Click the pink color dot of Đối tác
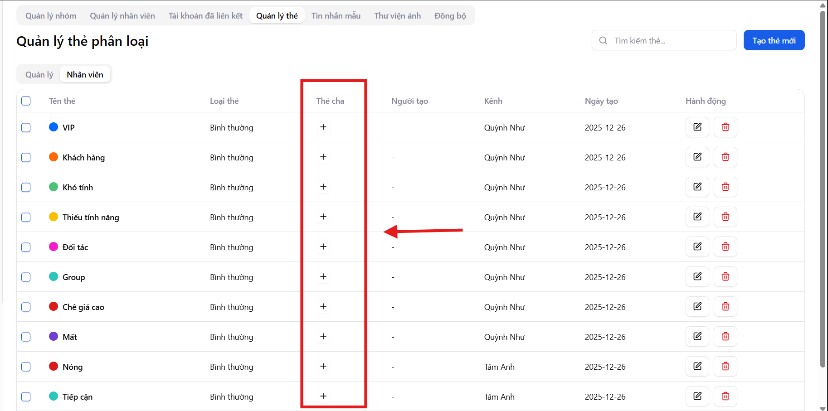This screenshot has height=411, width=828. (x=54, y=247)
